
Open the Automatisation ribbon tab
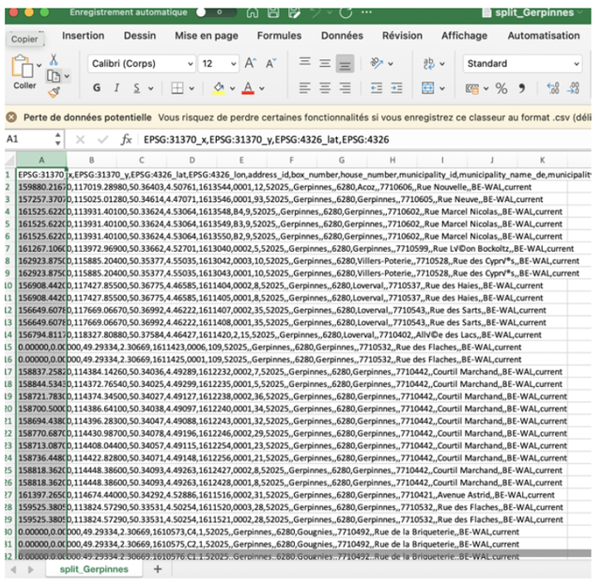click(544, 36)
